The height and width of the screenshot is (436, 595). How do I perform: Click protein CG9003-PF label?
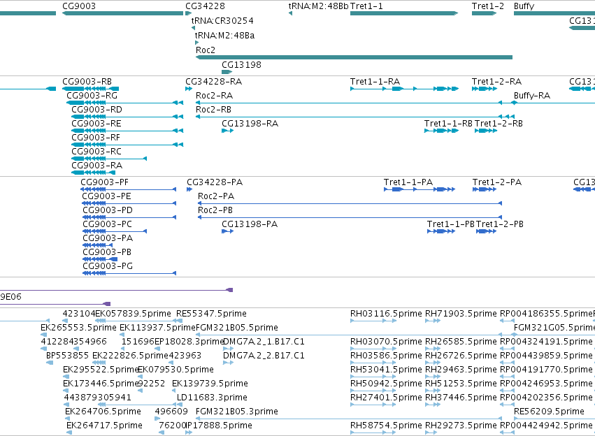[104, 182]
